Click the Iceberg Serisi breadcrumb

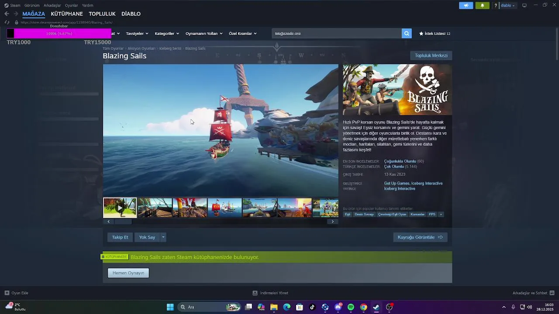pyautogui.click(x=170, y=48)
